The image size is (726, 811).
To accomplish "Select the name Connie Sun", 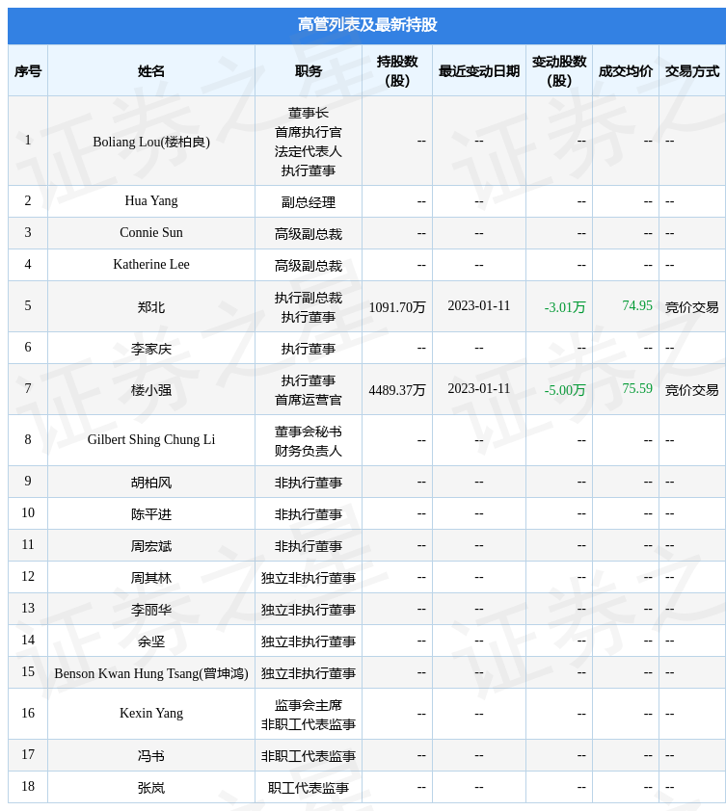I will [151, 233].
